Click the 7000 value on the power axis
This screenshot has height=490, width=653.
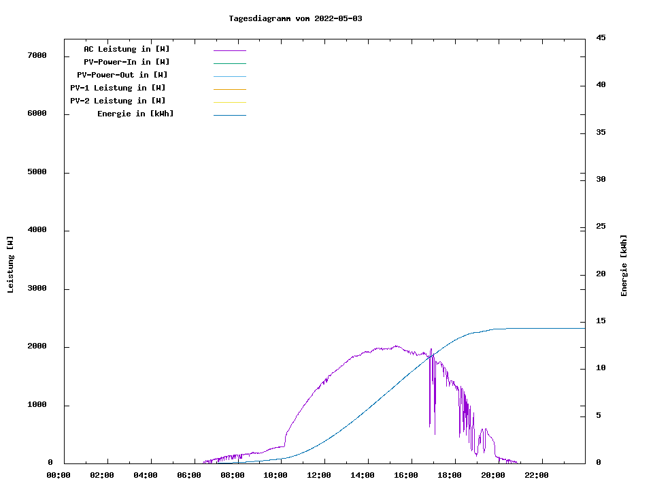pos(37,55)
